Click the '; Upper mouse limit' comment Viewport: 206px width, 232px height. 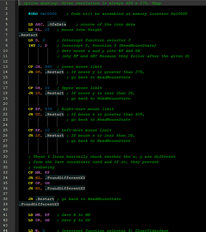pyautogui.click(x=79, y=88)
